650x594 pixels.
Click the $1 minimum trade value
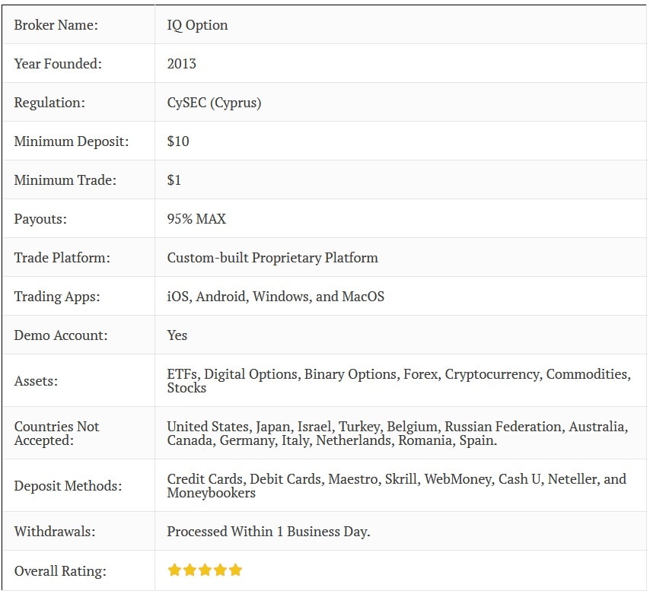[174, 180]
